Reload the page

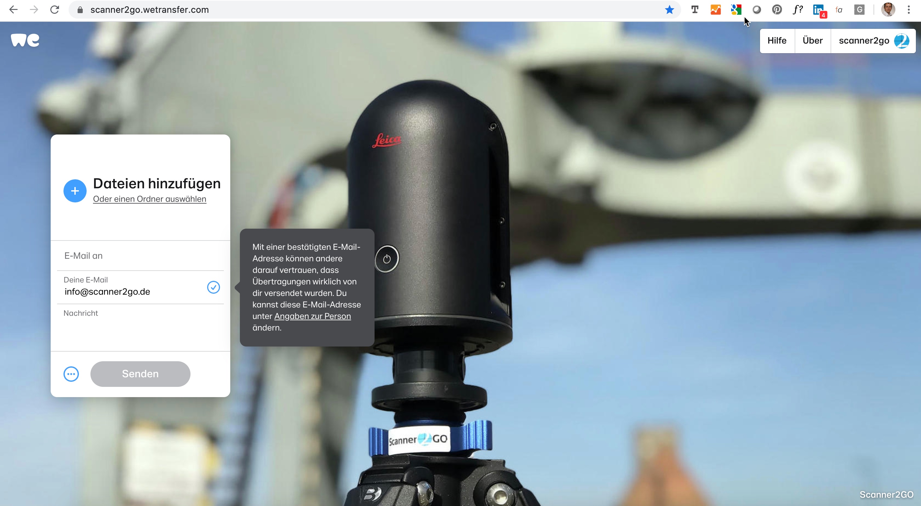tap(55, 10)
